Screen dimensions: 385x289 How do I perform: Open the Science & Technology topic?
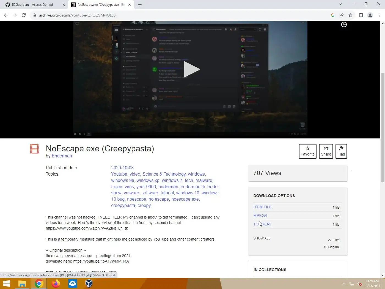point(164,174)
